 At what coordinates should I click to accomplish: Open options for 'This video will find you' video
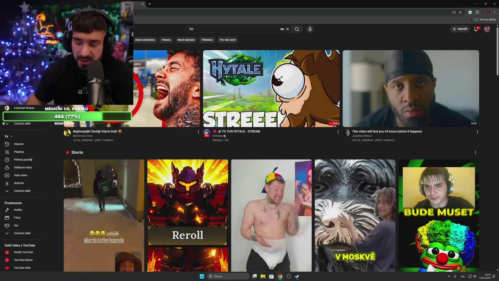pyautogui.click(x=478, y=132)
